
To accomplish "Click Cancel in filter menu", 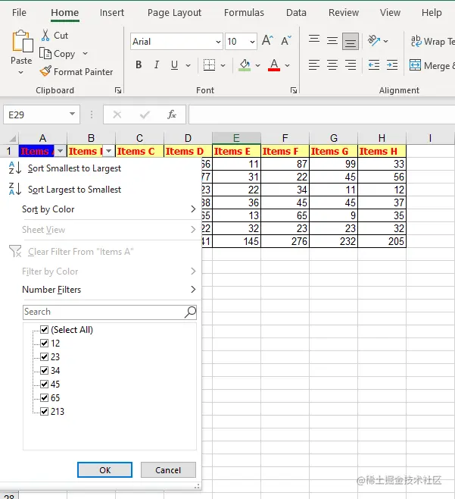I will [168, 469].
